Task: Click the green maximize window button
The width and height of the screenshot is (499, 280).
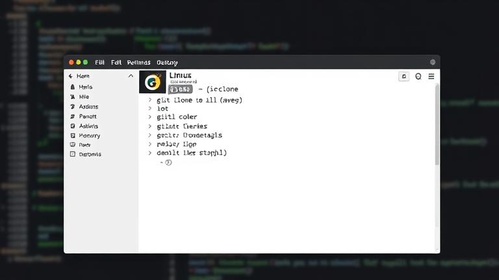Action: point(85,62)
